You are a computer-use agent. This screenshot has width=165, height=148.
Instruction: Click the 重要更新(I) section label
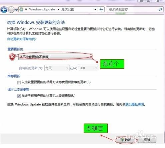[15, 49]
